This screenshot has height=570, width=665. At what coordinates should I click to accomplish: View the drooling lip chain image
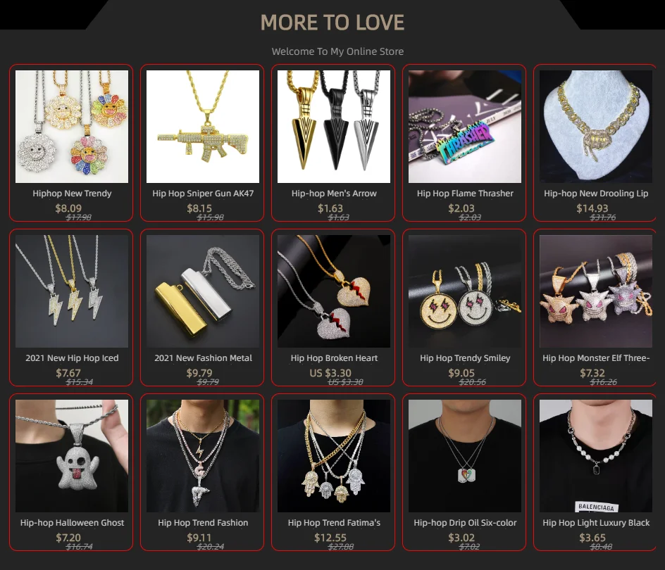596,127
